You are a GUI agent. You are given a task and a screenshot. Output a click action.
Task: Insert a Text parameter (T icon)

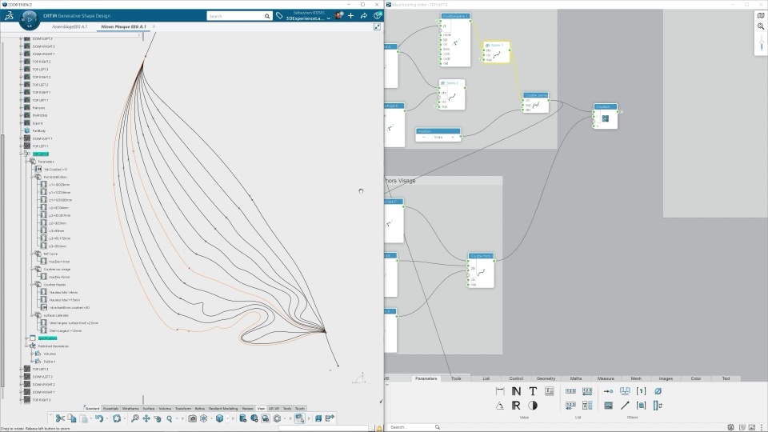pos(533,391)
